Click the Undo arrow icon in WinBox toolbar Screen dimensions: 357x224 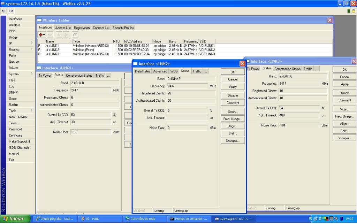[x=3, y=11]
